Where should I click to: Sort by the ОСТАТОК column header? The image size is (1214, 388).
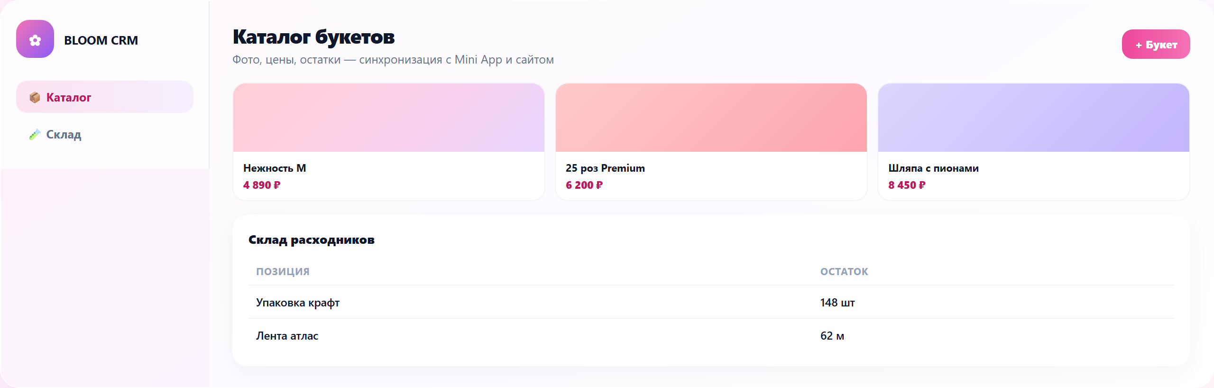pyautogui.click(x=844, y=271)
